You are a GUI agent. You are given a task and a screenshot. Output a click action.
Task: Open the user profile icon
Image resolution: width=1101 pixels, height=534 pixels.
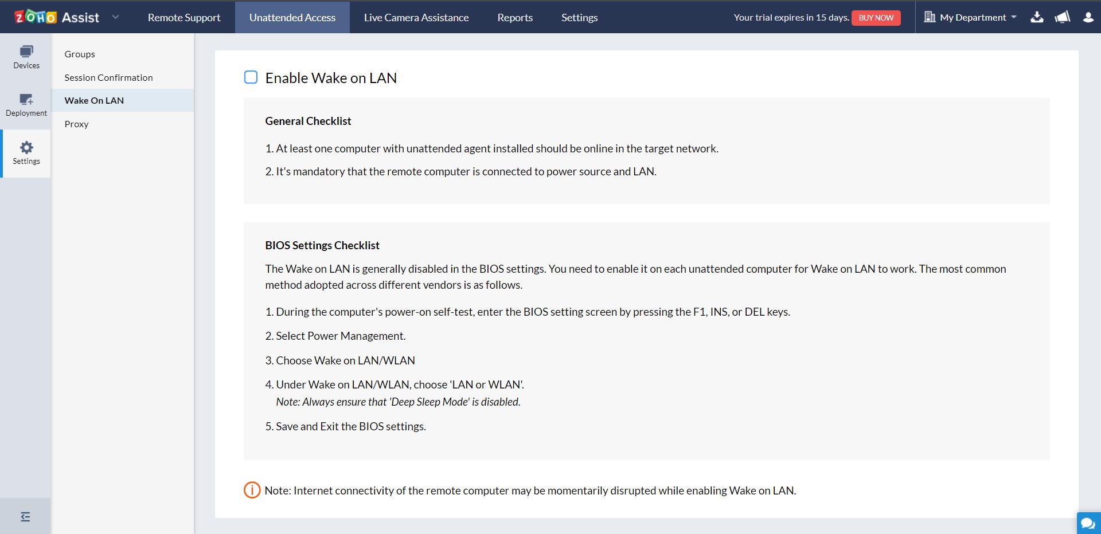1088,17
